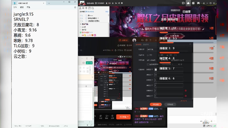The width and height of the screenshot is (228, 128).
Task: Select the 30S duration radio button
Action: coord(148,55)
